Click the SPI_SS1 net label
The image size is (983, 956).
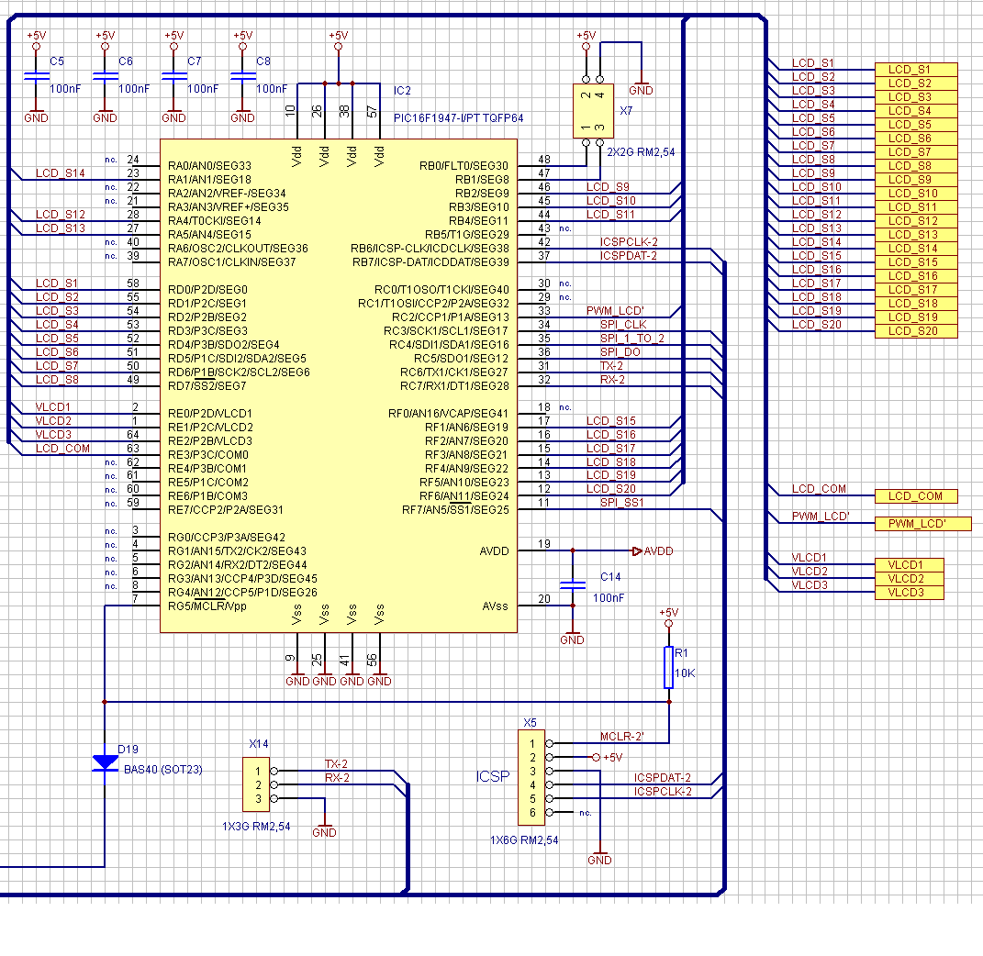tap(622, 503)
